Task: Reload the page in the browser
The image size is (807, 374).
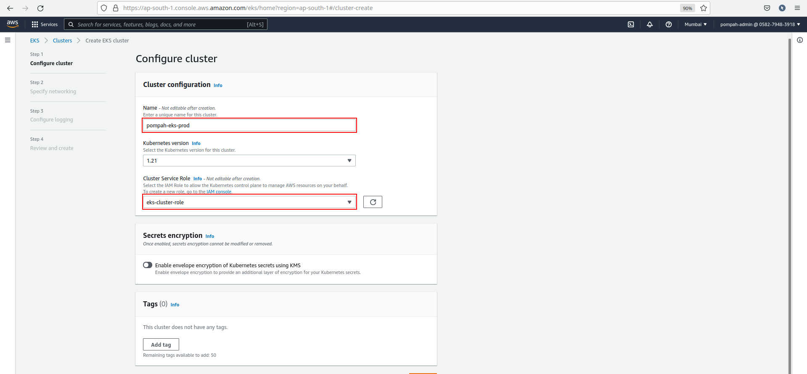Action: 40,8
